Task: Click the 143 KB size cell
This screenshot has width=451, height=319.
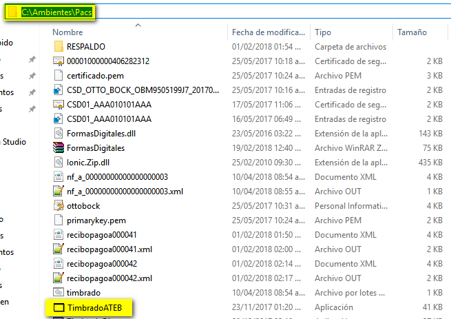Action: click(430, 134)
